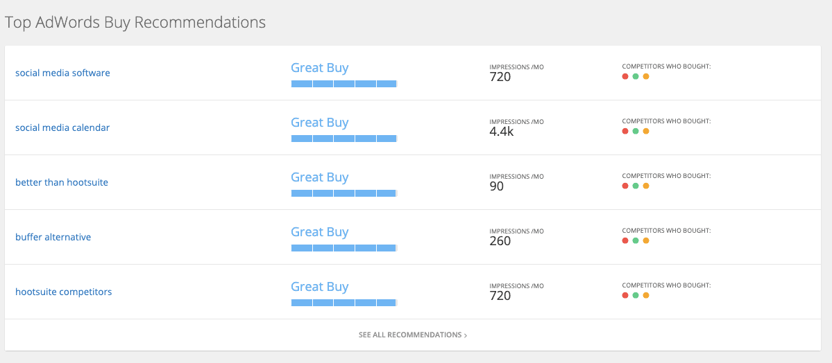Click the 260 impressions value for buffer alternative
Screen dimensions: 832x363
tap(500, 241)
